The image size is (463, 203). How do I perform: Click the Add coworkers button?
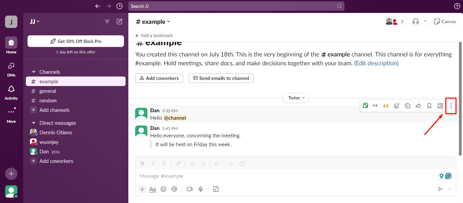(x=159, y=78)
